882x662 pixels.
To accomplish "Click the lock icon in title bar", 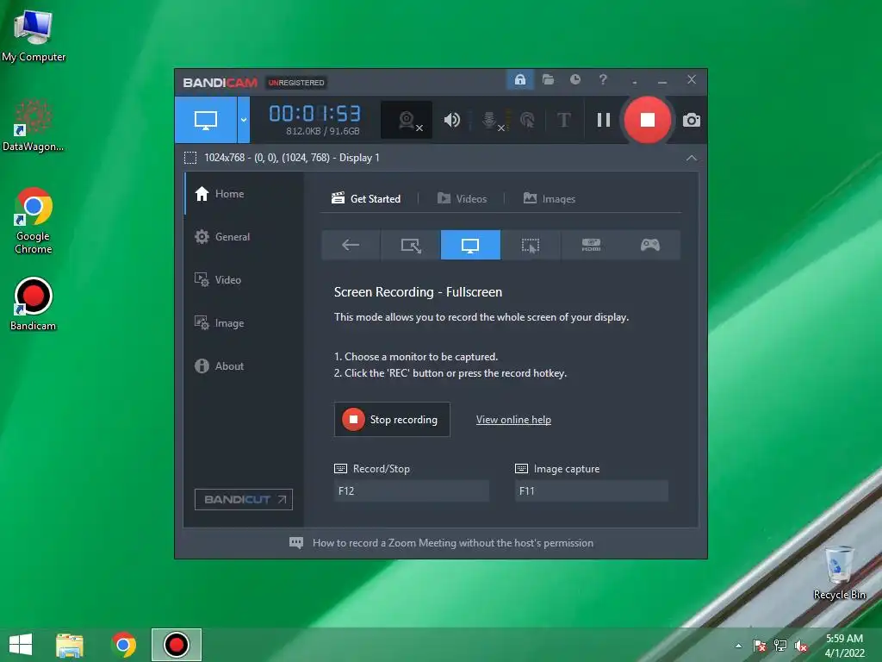I will (520, 79).
